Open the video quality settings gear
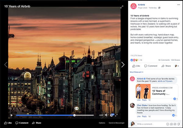This screenshot has height=128, width=183. (111, 115)
